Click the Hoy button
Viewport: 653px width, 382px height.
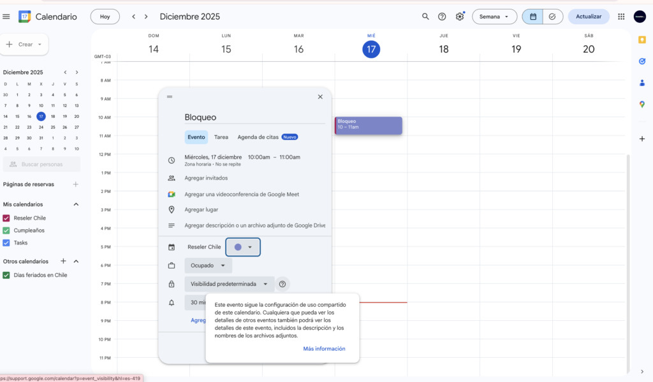pos(105,17)
